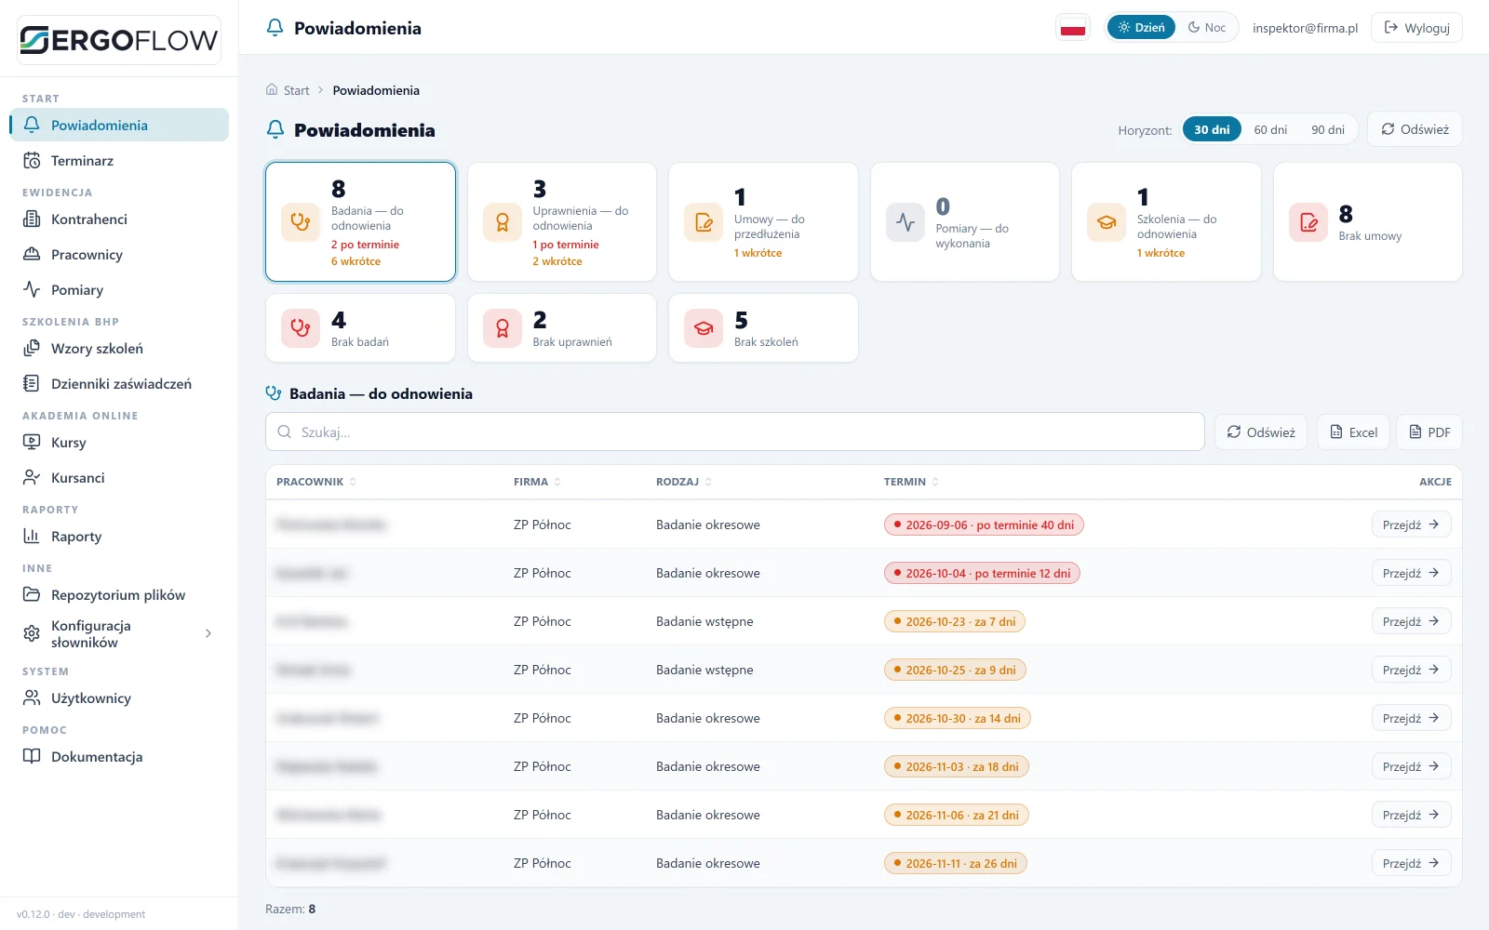Image resolution: width=1489 pixels, height=930 pixels.
Task: Click Wyloguj to log out
Action: pos(1416,28)
